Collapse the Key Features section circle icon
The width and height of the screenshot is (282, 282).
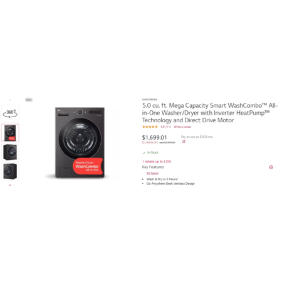[x=271, y=167]
